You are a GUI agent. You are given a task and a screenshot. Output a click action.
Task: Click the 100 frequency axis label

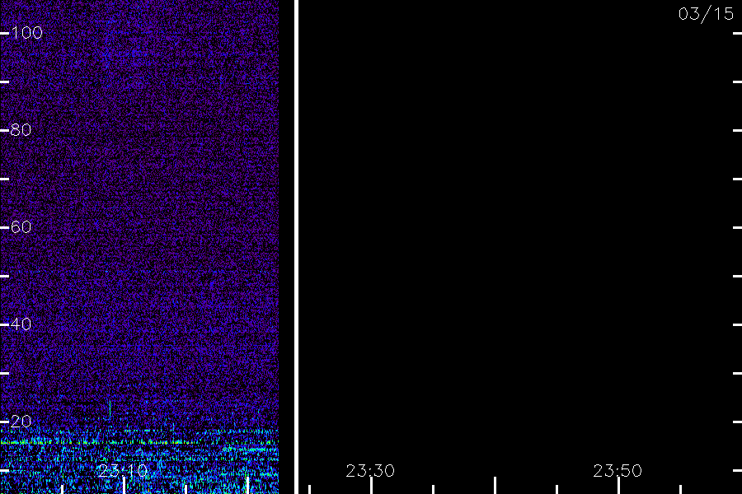[x=26, y=33]
